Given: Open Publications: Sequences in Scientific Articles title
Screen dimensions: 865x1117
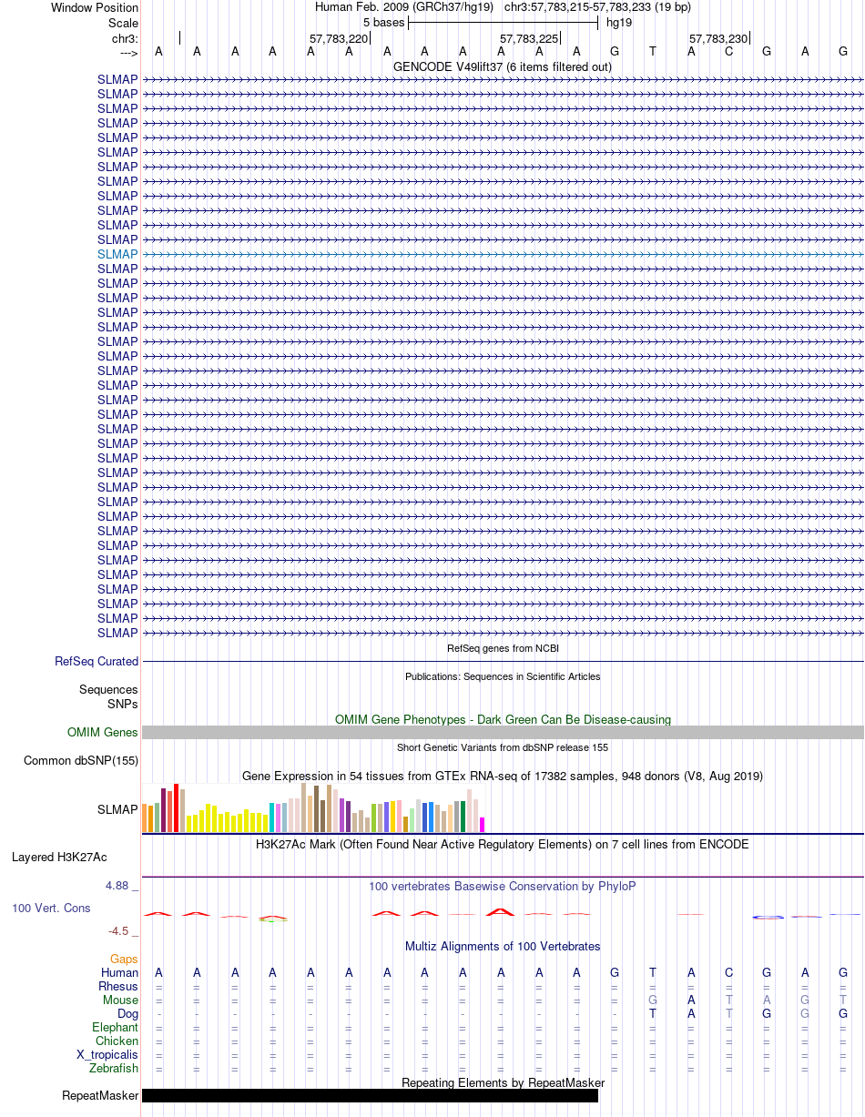Looking at the screenshot, I should (503, 676).
